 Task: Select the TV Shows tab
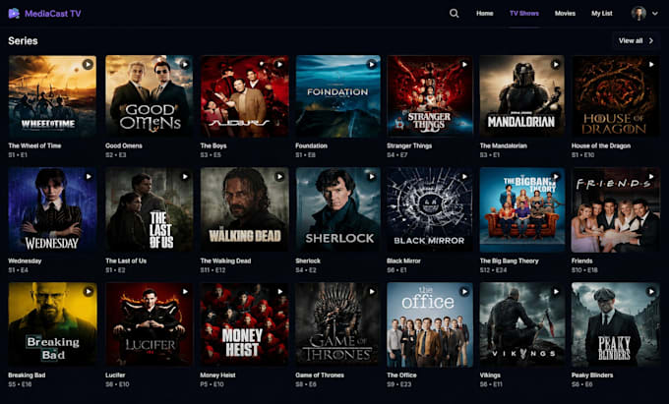(524, 13)
